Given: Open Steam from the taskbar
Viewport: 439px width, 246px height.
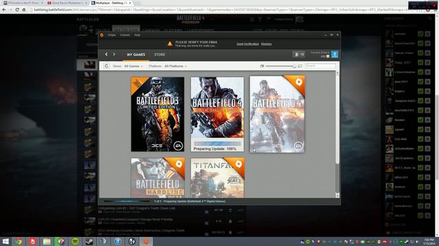Looking at the screenshot, I should pyautogui.click(x=89, y=241).
